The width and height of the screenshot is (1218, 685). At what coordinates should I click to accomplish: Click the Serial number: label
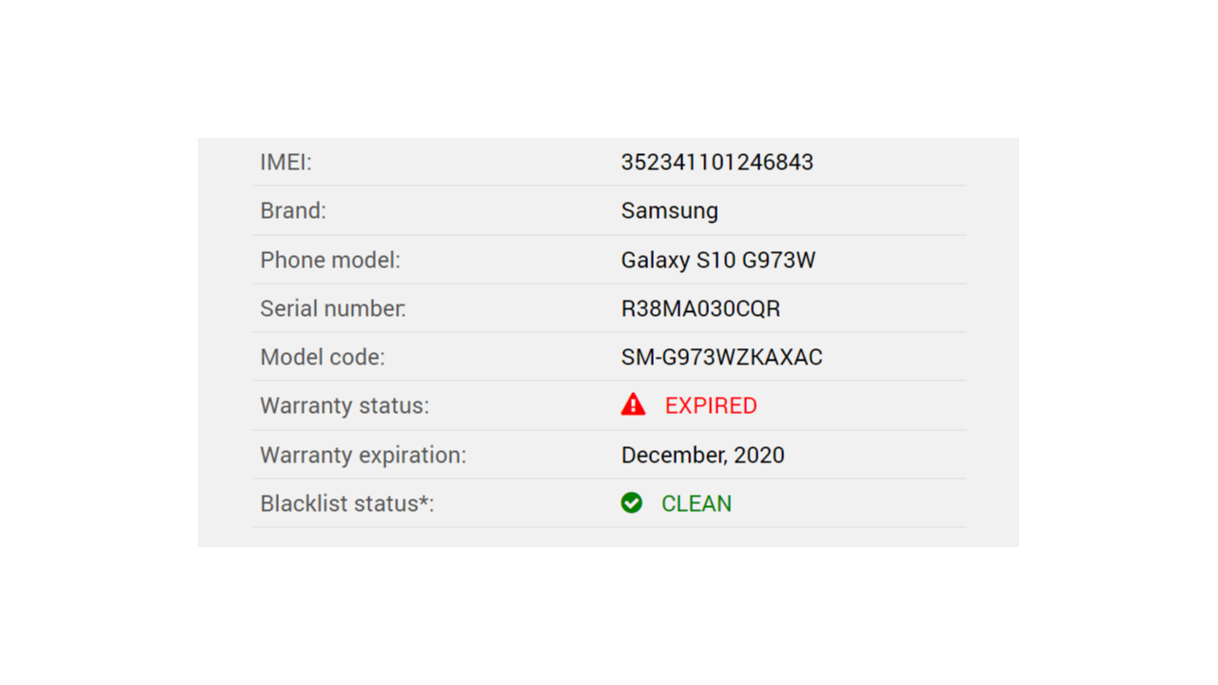(333, 308)
